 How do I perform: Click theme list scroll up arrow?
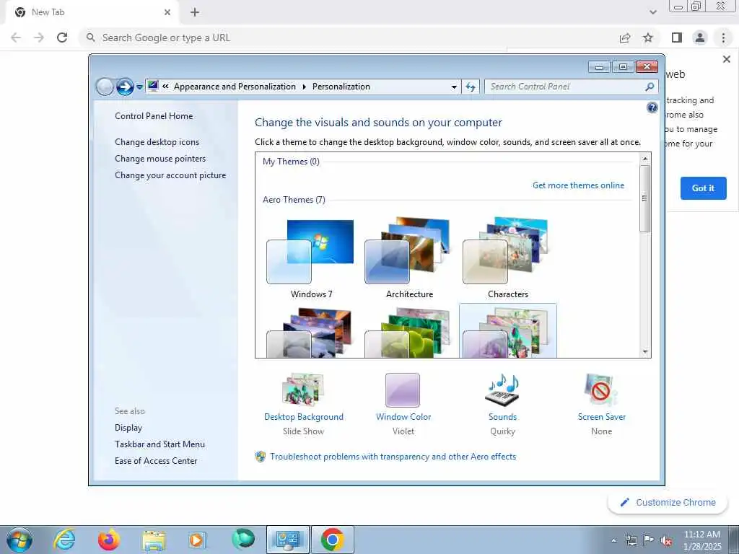point(645,159)
